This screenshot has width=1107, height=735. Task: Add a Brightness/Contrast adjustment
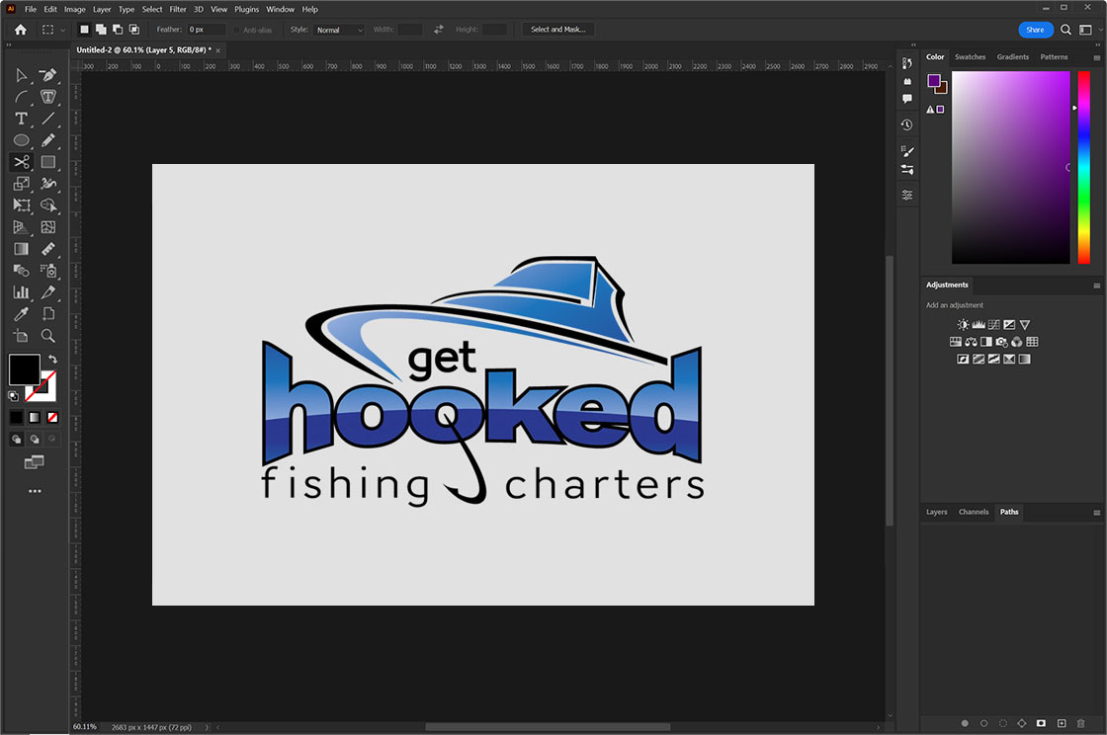[964, 324]
